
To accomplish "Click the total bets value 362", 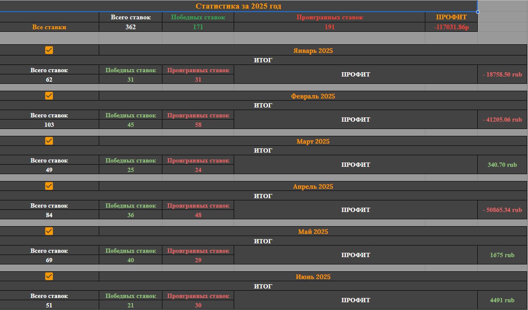I will [x=131, y=27].
